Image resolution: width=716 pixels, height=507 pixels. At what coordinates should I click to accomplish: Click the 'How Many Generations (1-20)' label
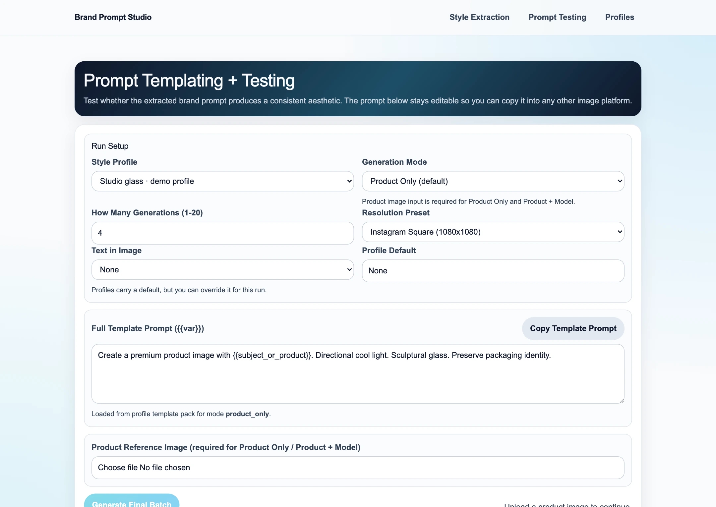147,213
